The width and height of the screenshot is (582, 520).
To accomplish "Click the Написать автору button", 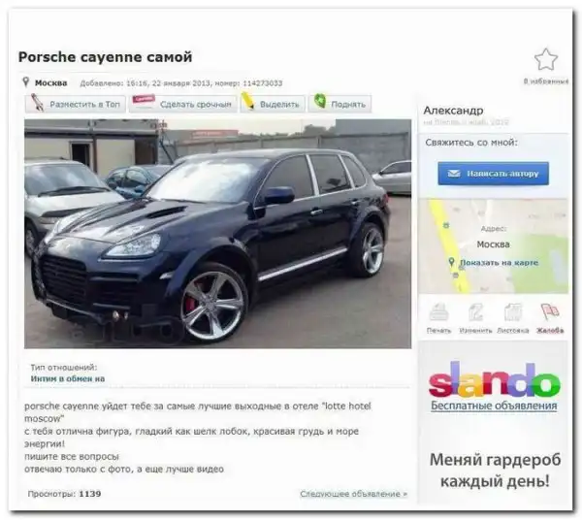I will [x=493, y=174].
